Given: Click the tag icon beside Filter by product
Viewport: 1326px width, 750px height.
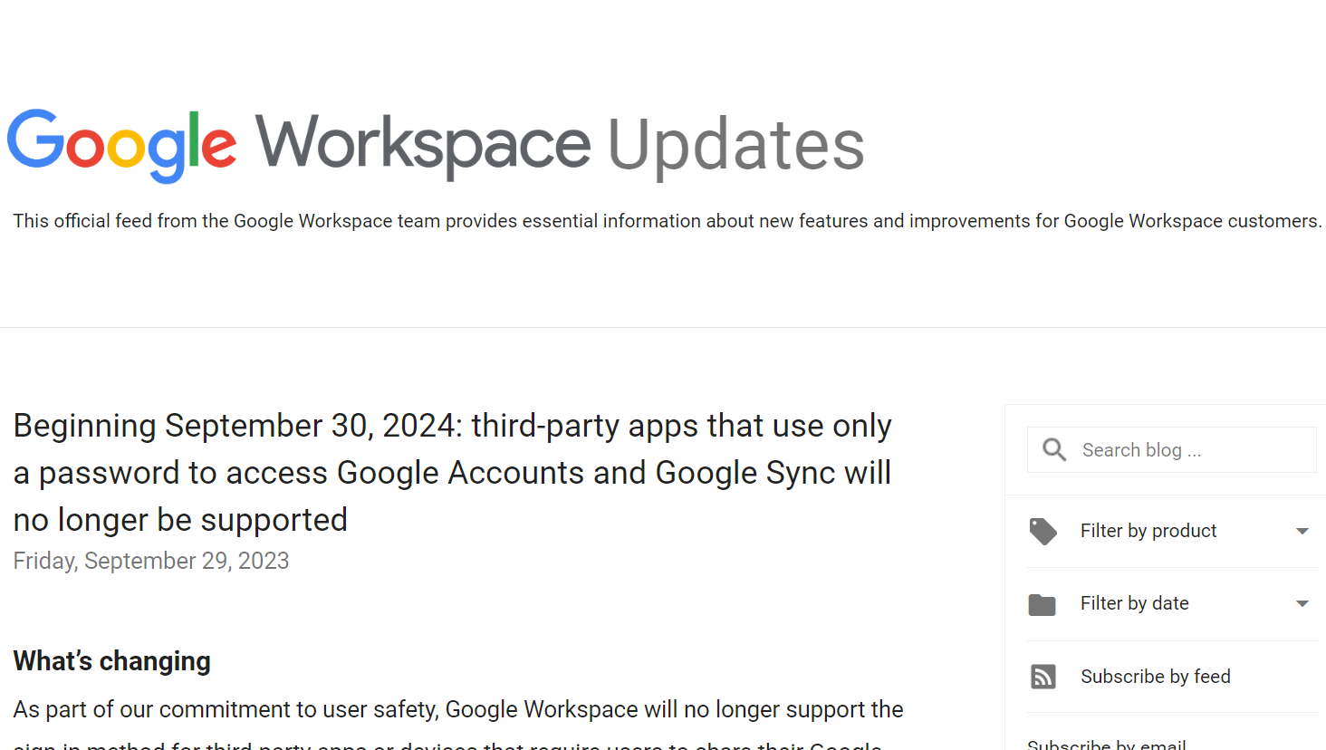Looking at the screenshot, I should [x=1043, y=531].
